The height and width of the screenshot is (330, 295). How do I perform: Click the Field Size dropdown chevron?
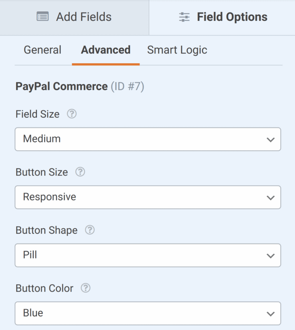pyautogui.click(x=271, y=139)
